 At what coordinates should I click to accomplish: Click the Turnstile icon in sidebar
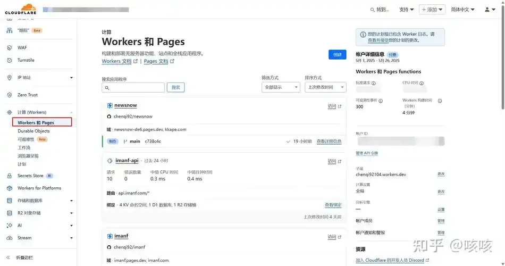coord(10,60)
